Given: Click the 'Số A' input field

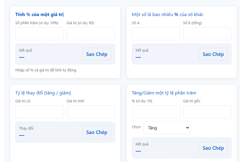Looking at the screenshot, I should pos(156,34).
